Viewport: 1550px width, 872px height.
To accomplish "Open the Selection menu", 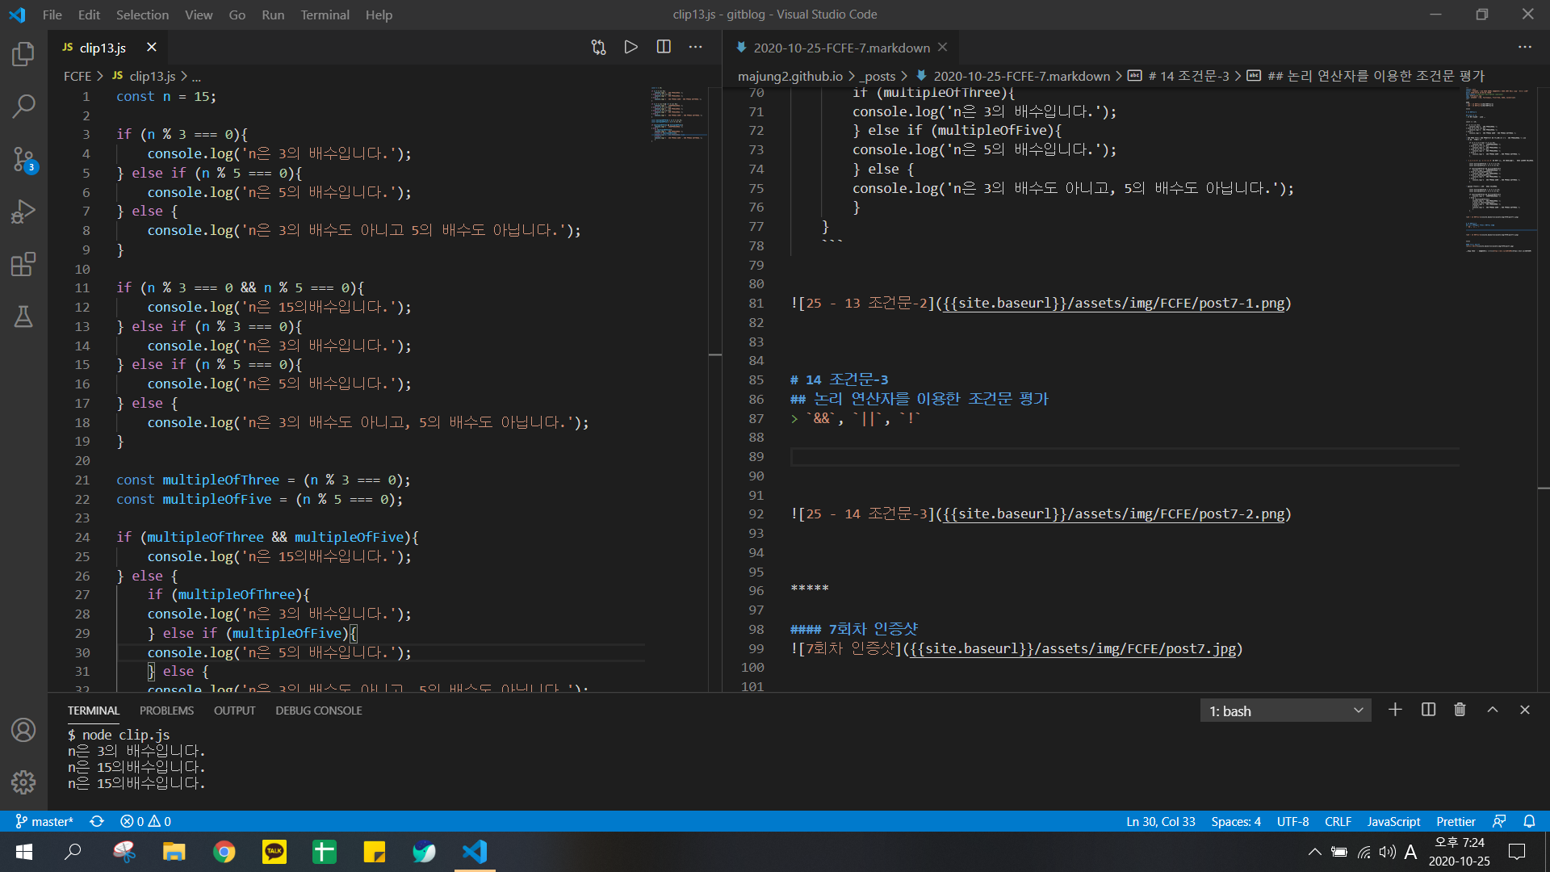I will click(142, 15).
